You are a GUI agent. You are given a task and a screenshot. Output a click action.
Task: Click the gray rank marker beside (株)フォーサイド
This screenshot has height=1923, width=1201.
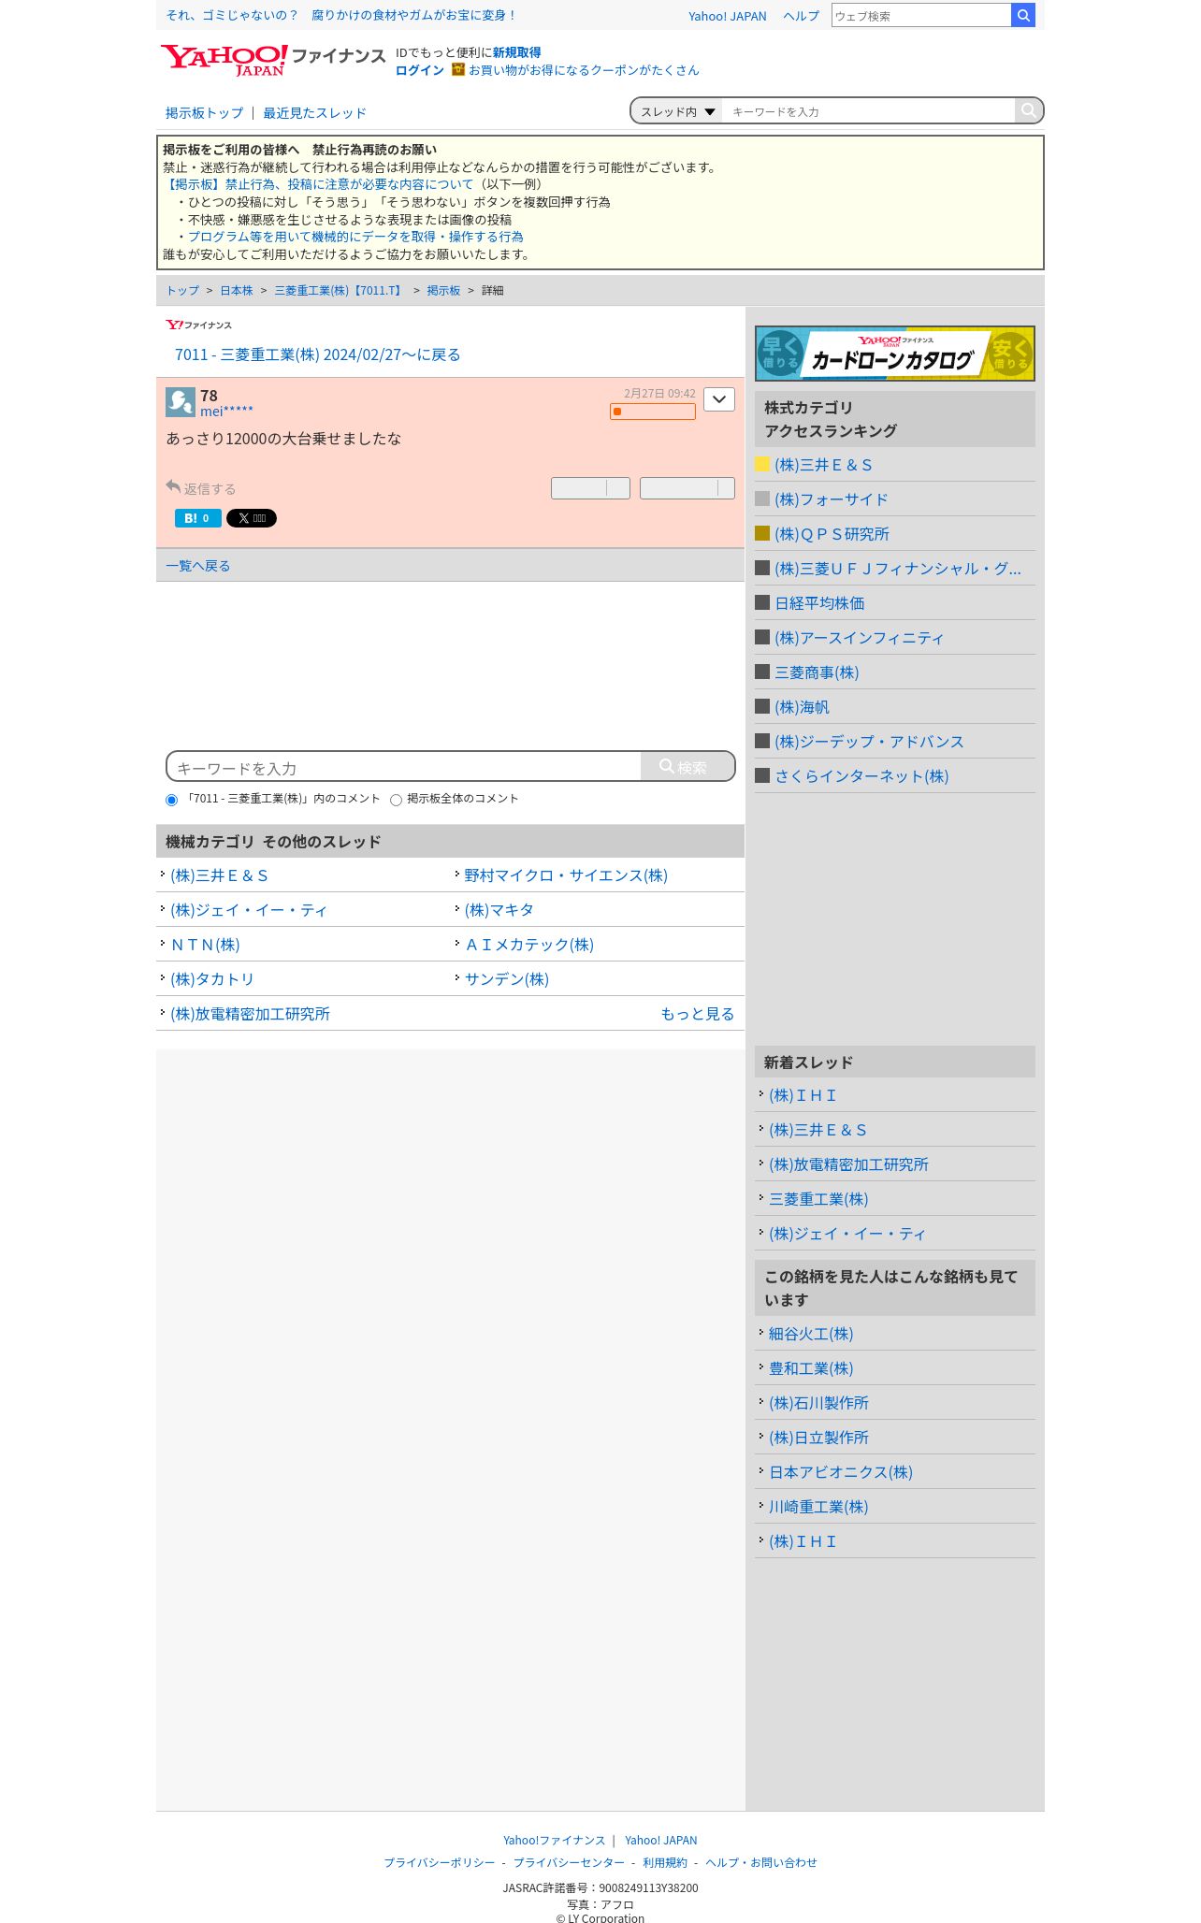(x=762, y=499)
